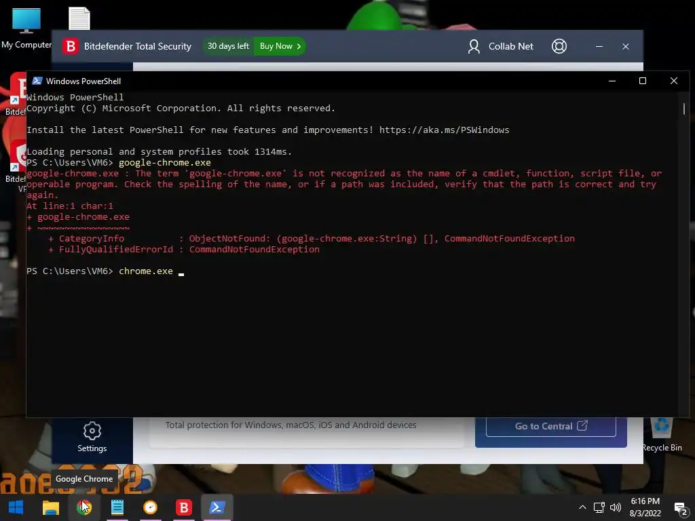
Task: Open Bitdefender Settings in the sidebar
Action: 92,438
